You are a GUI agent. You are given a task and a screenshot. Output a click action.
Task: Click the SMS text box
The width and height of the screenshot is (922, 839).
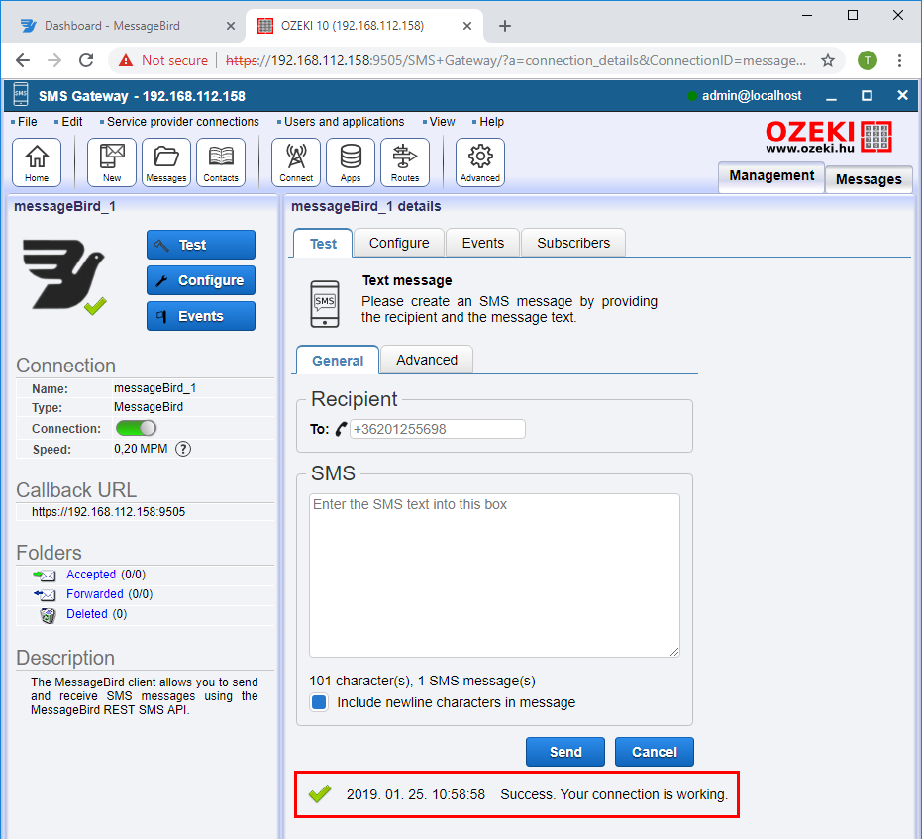tap(494, 576)
